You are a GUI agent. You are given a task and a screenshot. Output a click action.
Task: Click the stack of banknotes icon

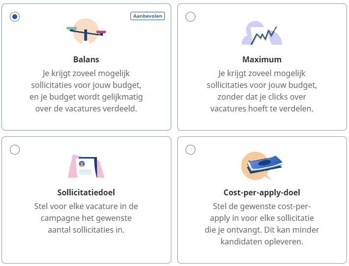click(262, 165)
